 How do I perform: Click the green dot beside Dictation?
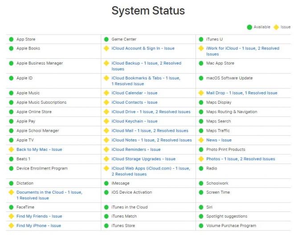point(11,183)
